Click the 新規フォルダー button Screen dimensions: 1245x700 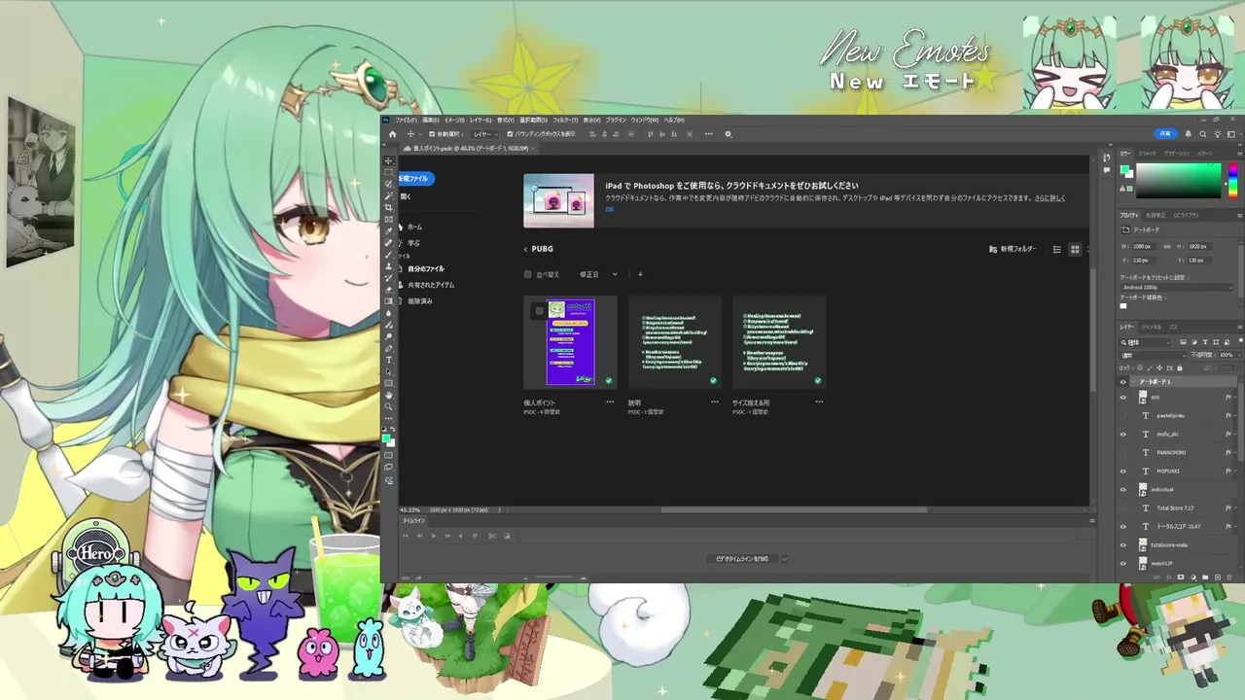coord(1013,250)
